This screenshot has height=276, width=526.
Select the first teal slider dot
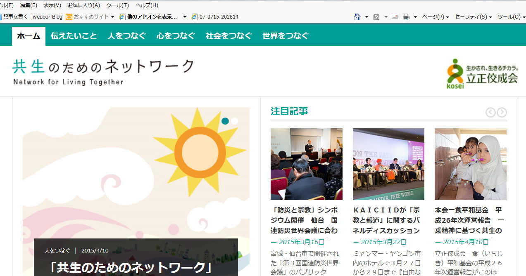[x=225, y=121]
